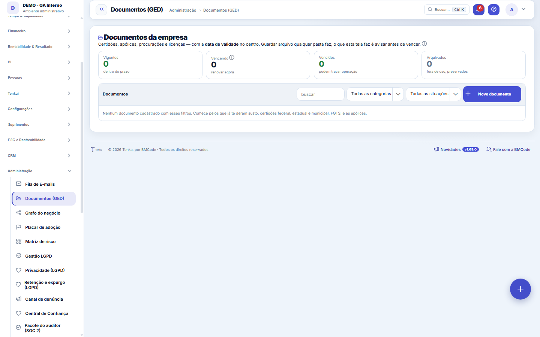Open Todas as categorias dropdown
Screen dimensions: 540x337
pos(375,94)
